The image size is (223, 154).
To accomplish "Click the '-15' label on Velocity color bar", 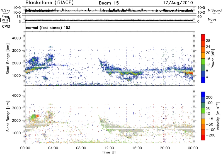I will click(x=210, y=119).
